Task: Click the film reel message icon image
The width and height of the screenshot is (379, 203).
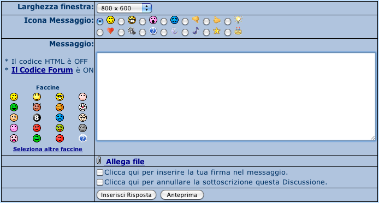Action: pyautogui.click(x=132, y=31)
